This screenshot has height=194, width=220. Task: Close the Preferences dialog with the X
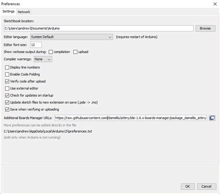(215, 4)
